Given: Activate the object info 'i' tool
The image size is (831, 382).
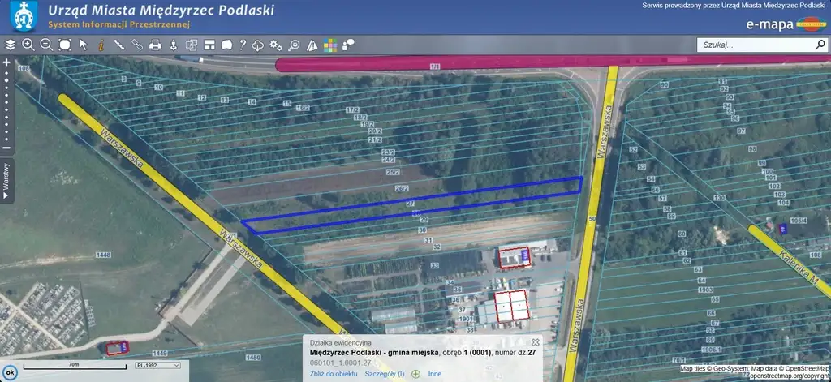Looking at the screenshot, I should 101,45.
